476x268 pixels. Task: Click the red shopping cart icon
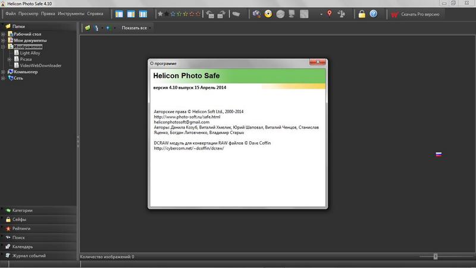pos(394,14)
